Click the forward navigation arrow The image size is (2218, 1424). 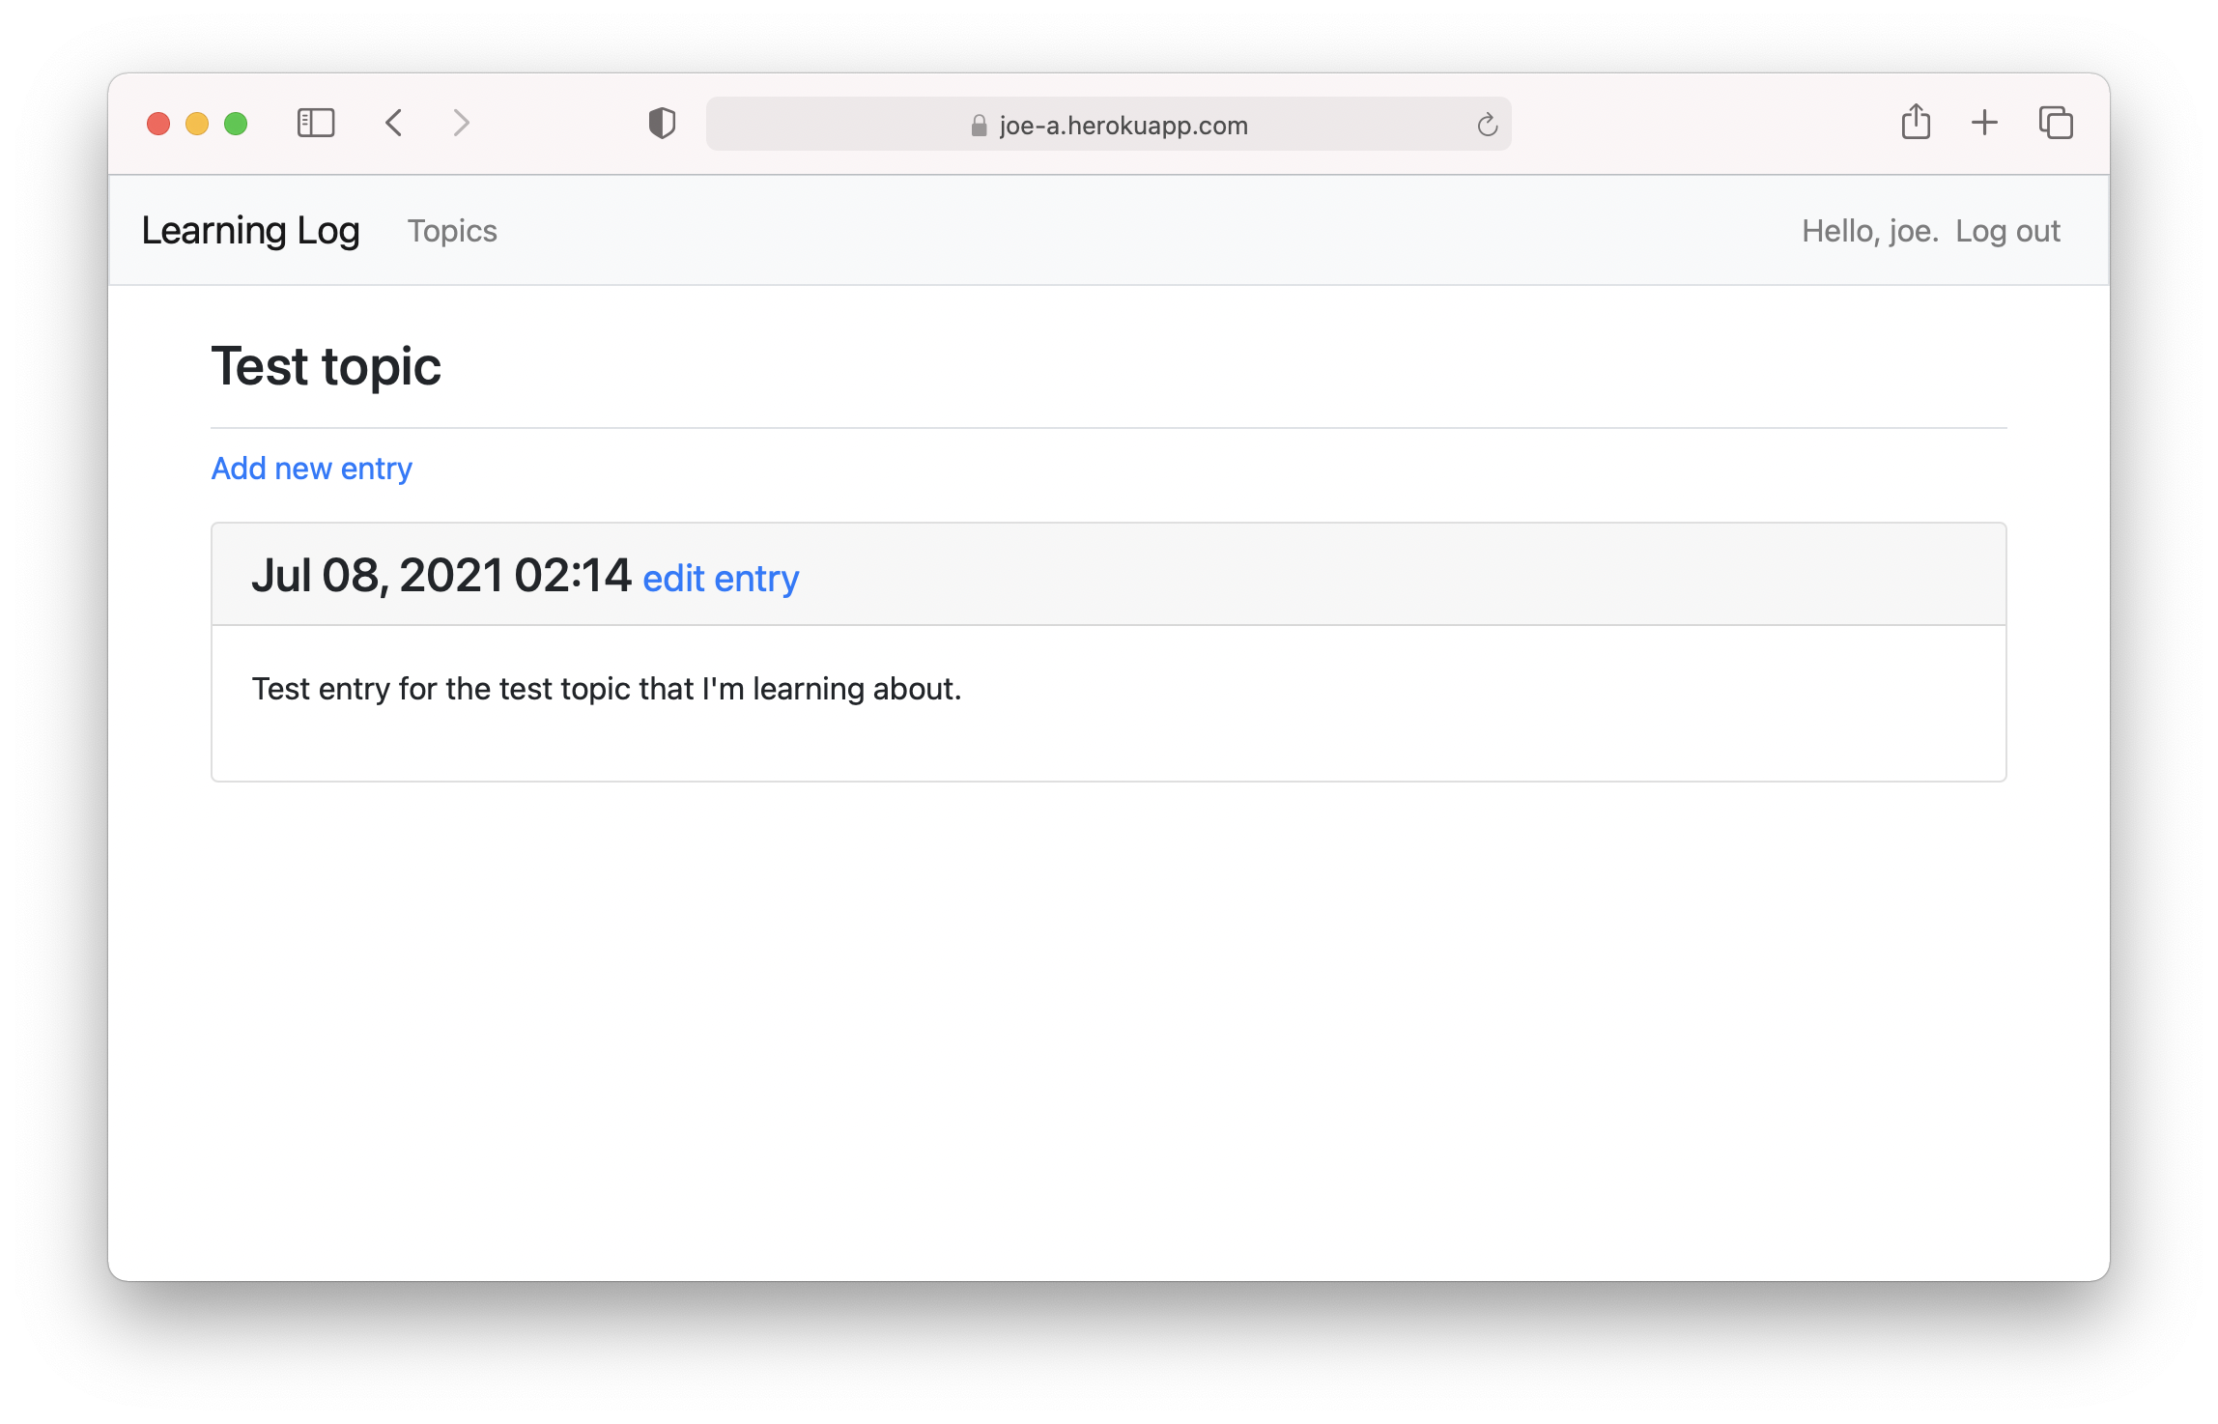(x=460, y=123)
